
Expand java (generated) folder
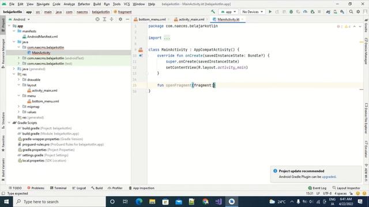(x=14, y=69)
